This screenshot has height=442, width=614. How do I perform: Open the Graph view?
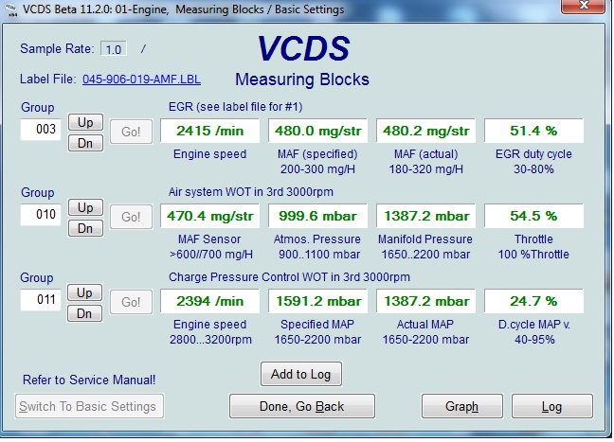point(462,406)
